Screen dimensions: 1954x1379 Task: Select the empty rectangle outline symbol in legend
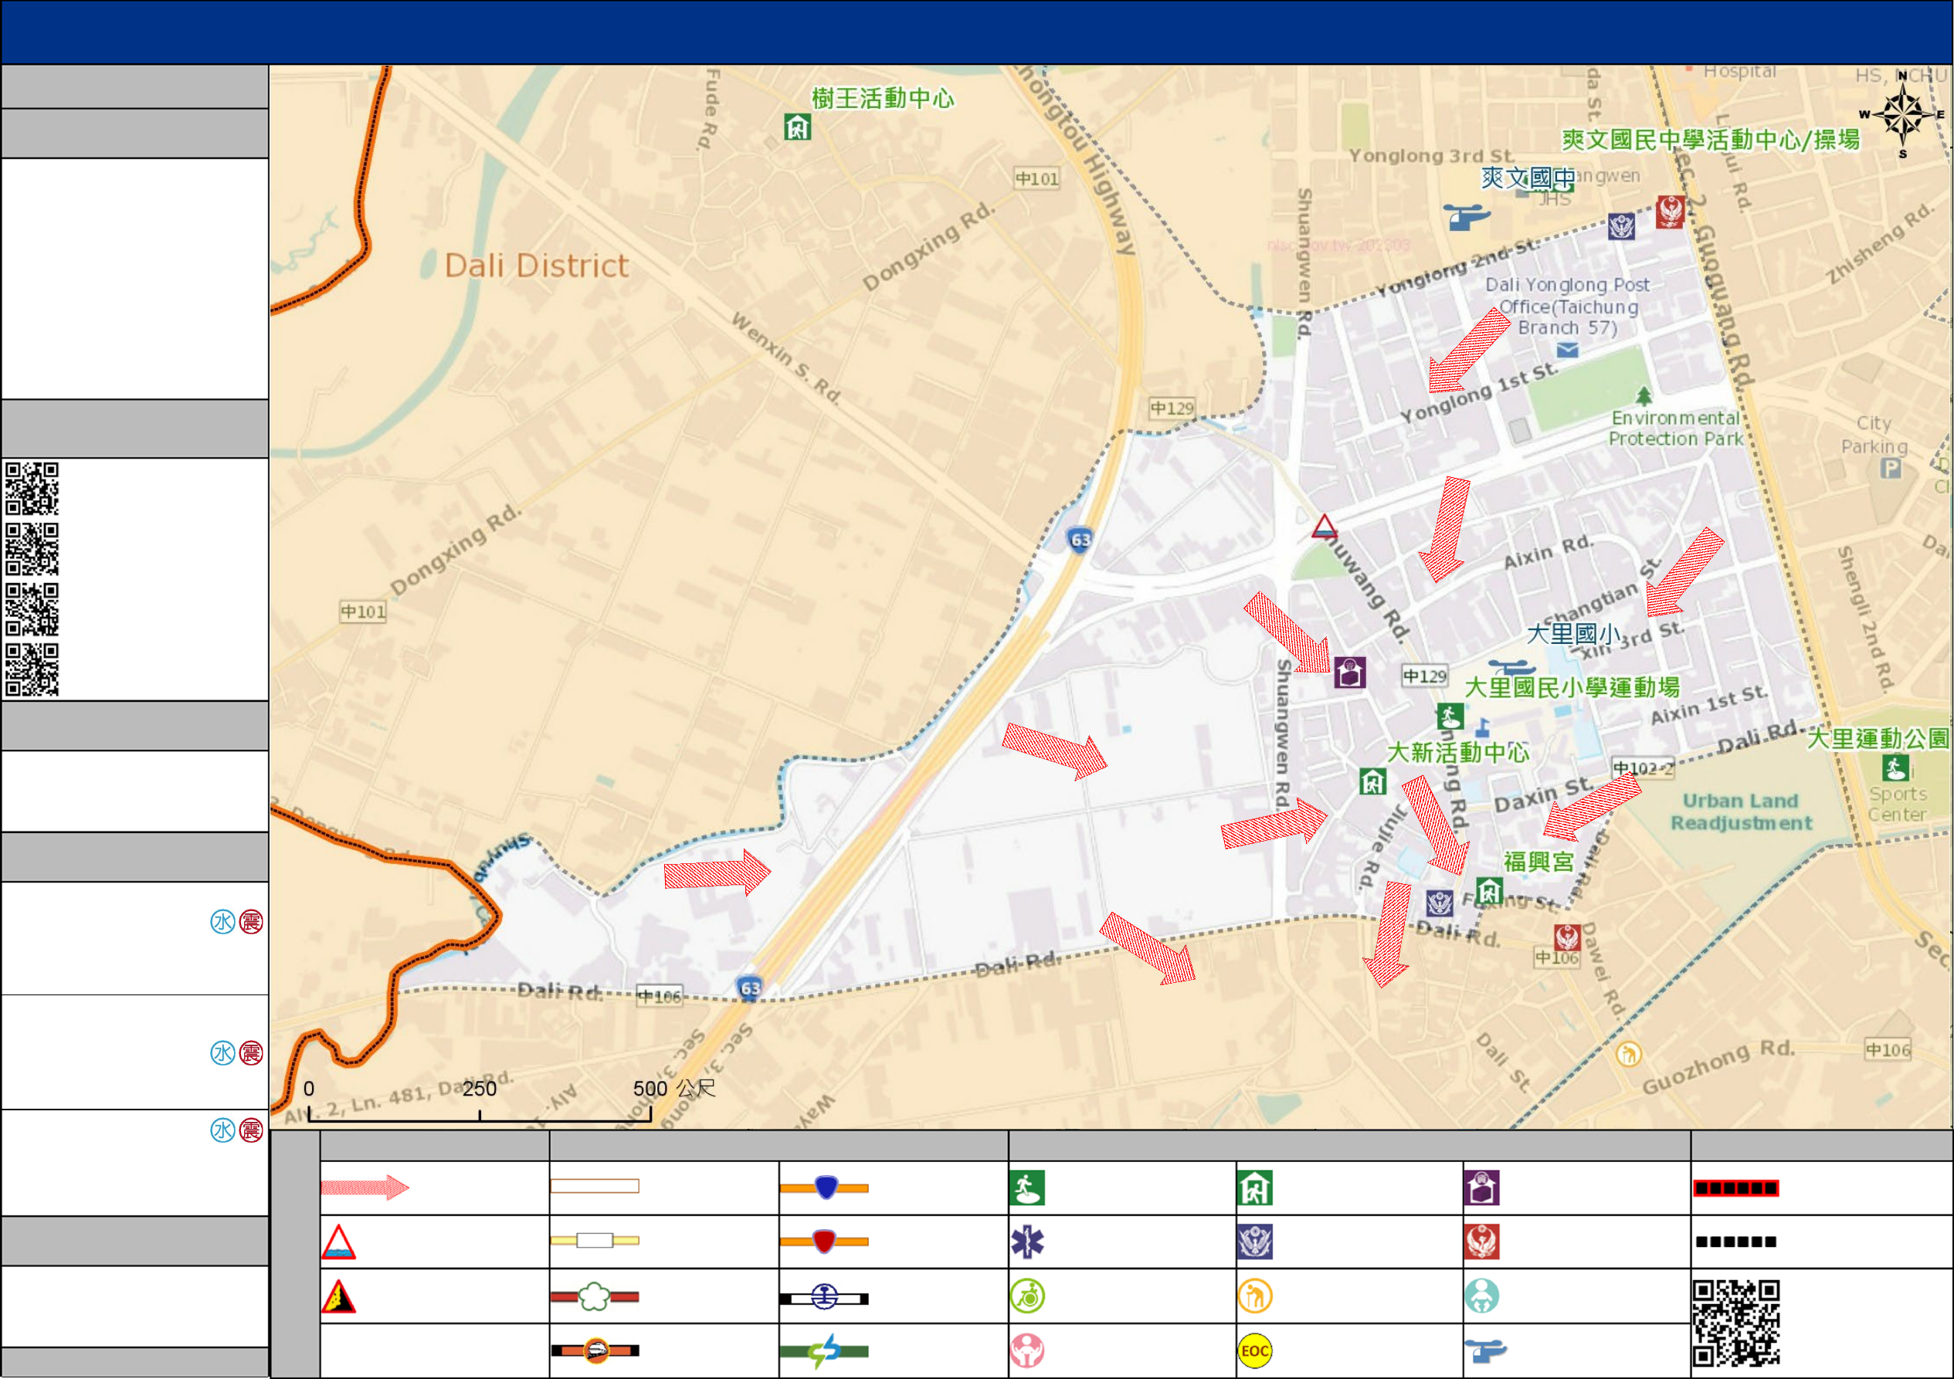coord(595,1186)
